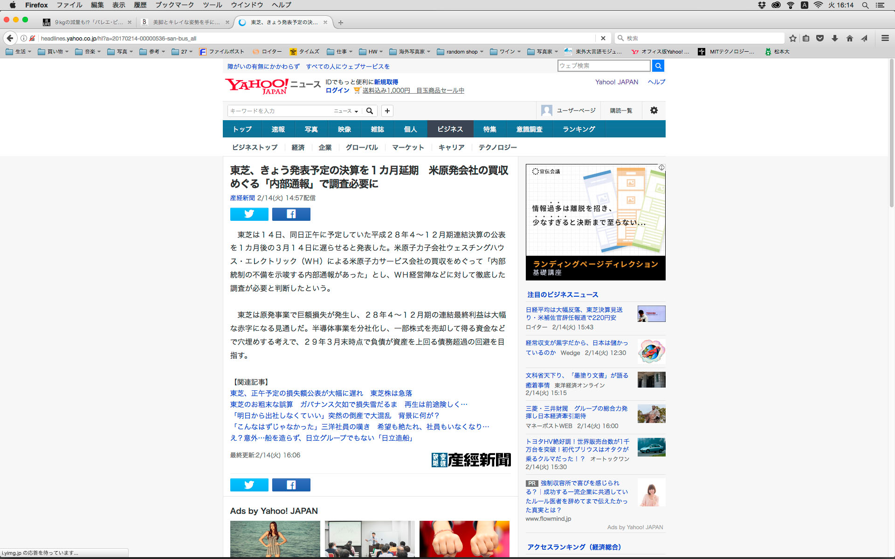Open Pocket save icon in toolbar

click(x=820, y=38)
